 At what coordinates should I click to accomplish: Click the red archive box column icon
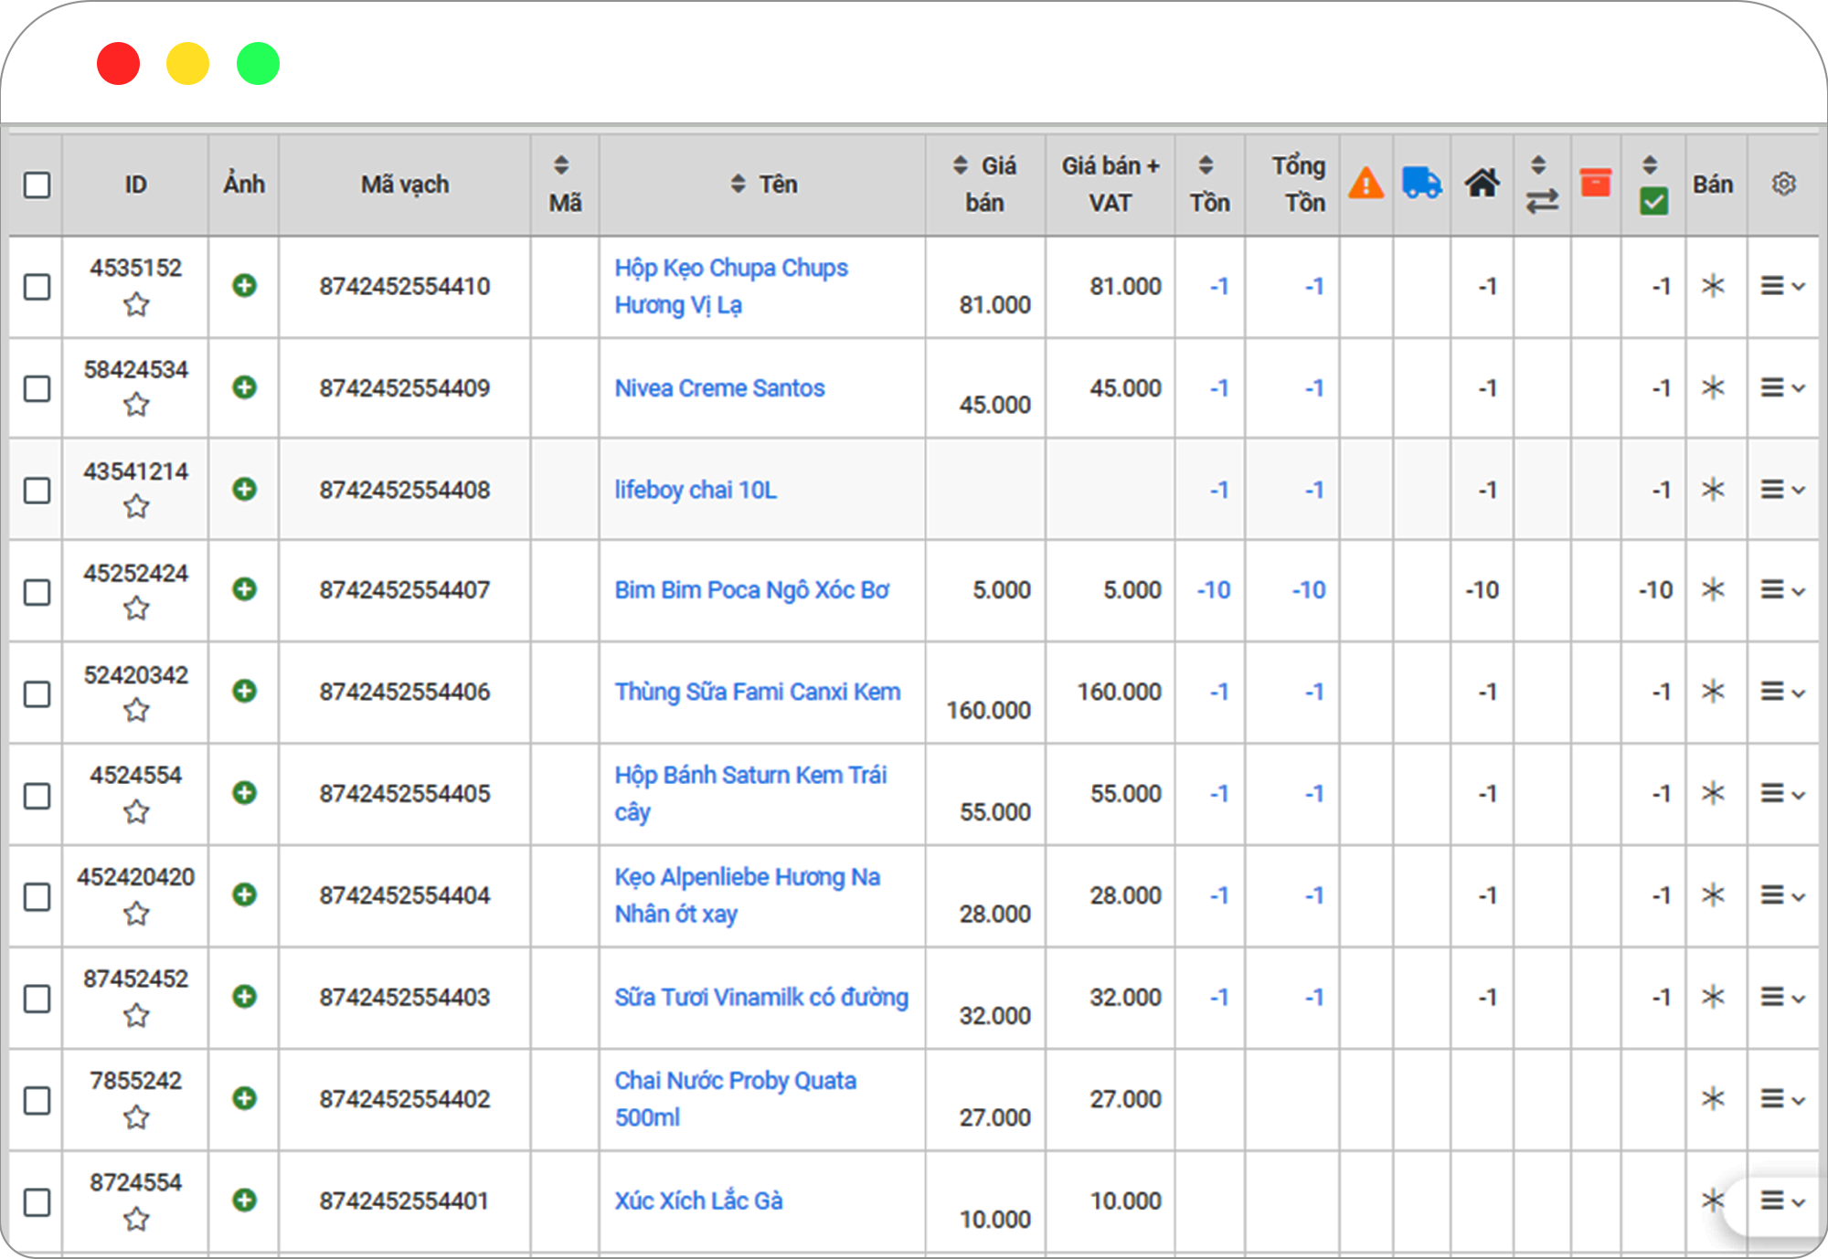pyautogui.click(x=1595, y=183)
